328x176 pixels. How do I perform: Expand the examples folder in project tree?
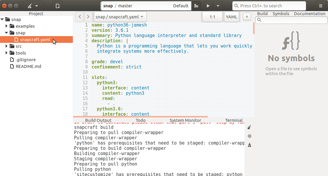(x=7, y=26)
